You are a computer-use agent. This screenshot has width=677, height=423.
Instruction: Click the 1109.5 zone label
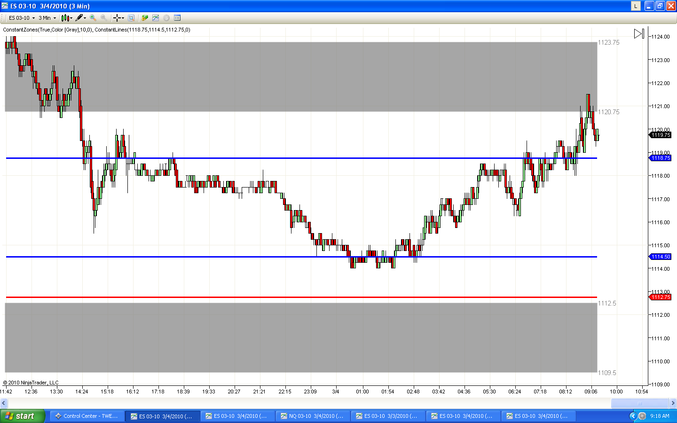(607, 373)
